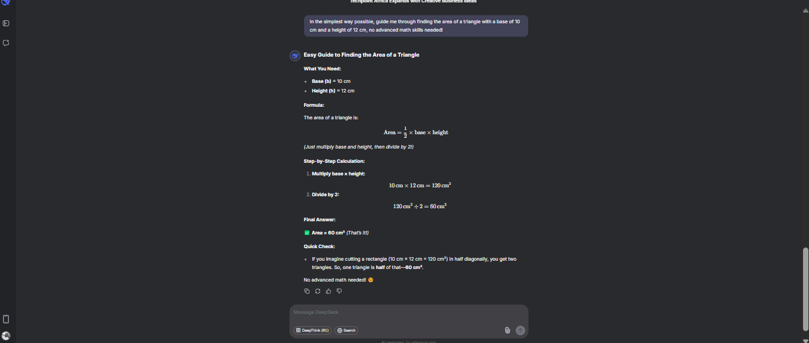Give the response a thumbs up
Image resolution: width=809 pixels, height=343 pixels.
pyautogui.click(x=328, y=291)
